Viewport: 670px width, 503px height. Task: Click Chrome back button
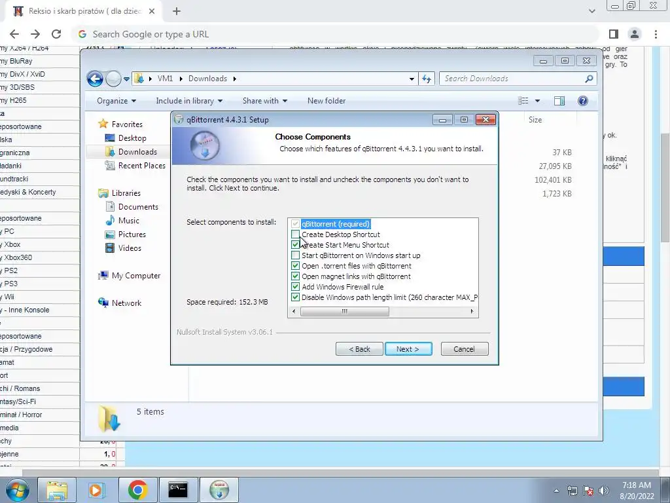pyautogui.click(x=14, y=34)
